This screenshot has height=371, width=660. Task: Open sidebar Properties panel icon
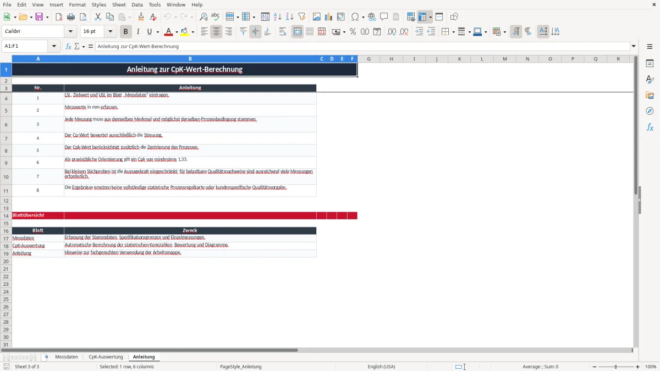coord(650,63)
